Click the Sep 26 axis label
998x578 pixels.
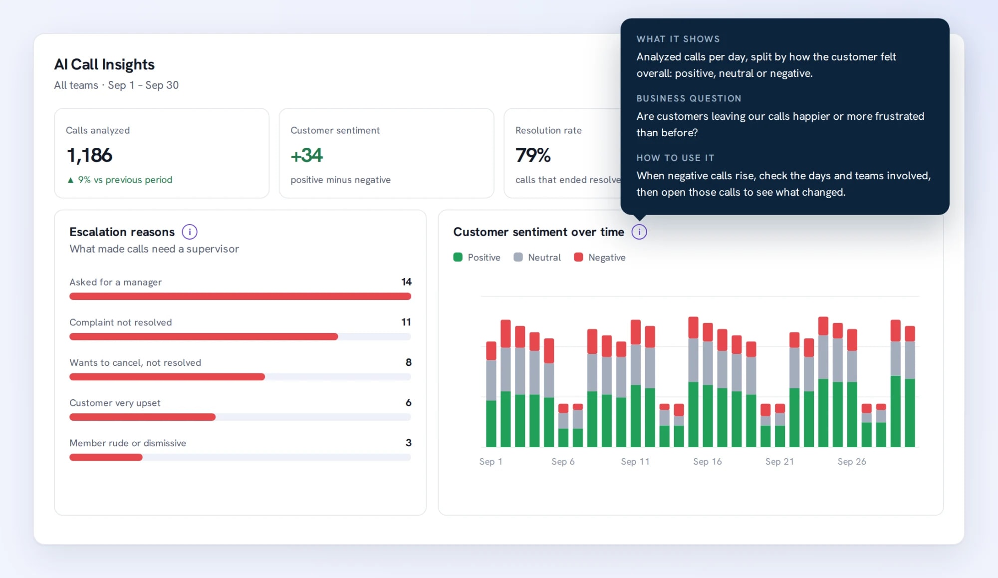point(852,462)
